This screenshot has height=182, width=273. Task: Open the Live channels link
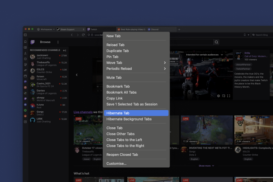[x=83, y=112]
